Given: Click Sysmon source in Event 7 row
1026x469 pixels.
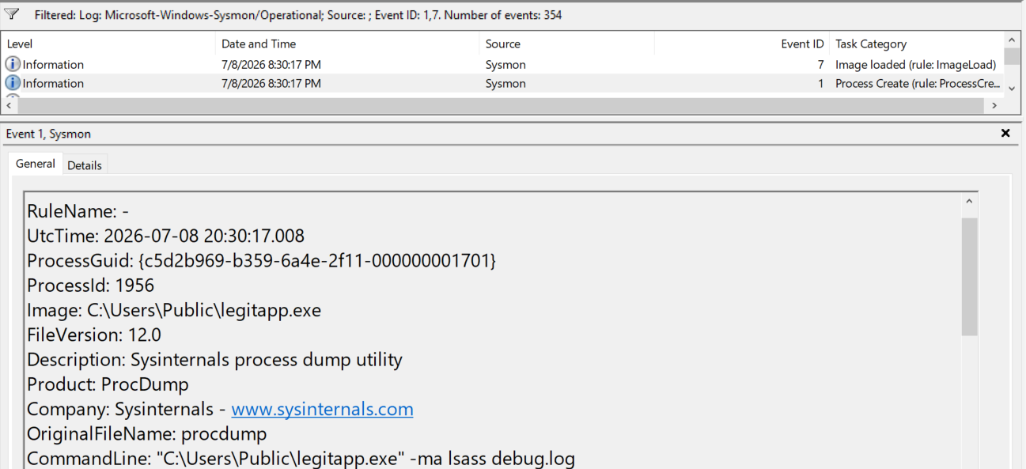Looking at the screenshot, I should (x=505, y=65).
